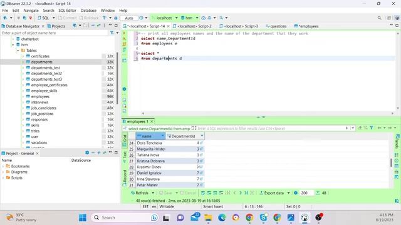The height and width of the screenshot is (225, 401).
Task: Click the row count calculator icon
Action: pos(318,193)
